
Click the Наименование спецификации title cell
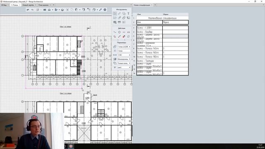point(162,18)
